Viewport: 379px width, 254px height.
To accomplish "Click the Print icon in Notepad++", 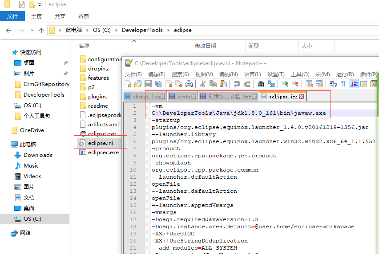I will 189,84.
